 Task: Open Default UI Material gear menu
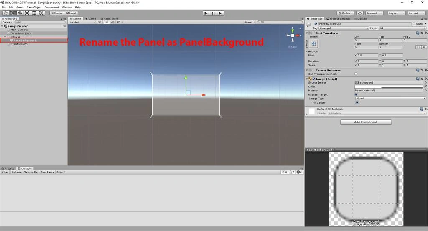click(x=425, y=109)
